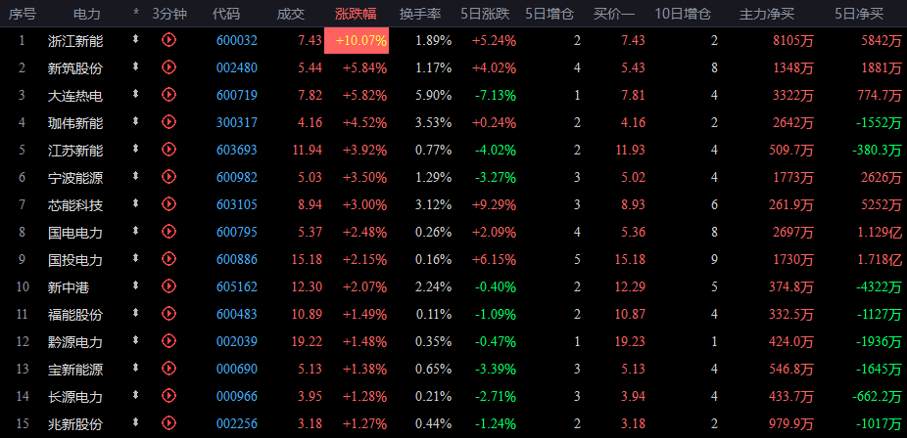Open 3-minute play icon for 兆新股份
The image size is (907, 438).
pyautogui.click(x=168, y=422)
